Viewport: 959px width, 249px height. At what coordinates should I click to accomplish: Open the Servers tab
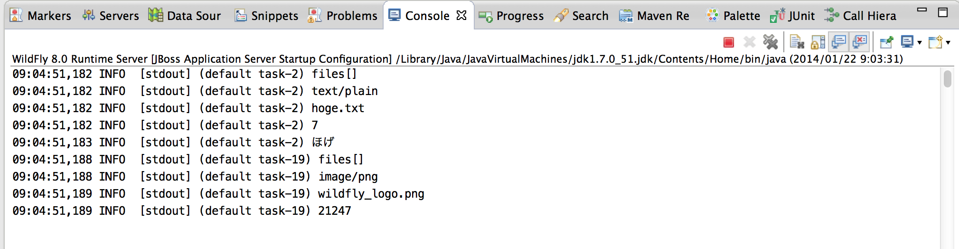tap(110, 16)
